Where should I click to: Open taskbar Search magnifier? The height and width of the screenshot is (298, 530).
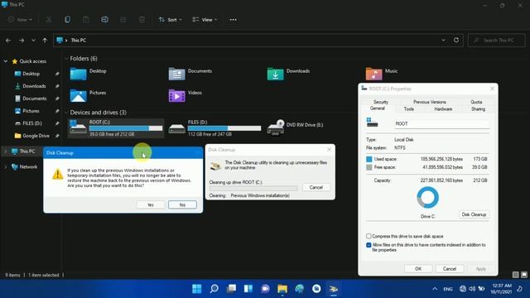214,289
